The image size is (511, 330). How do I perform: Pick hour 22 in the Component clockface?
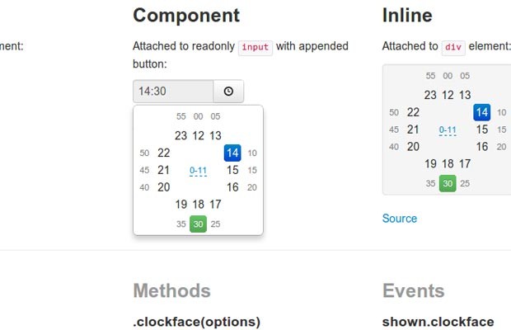point(163,153)
